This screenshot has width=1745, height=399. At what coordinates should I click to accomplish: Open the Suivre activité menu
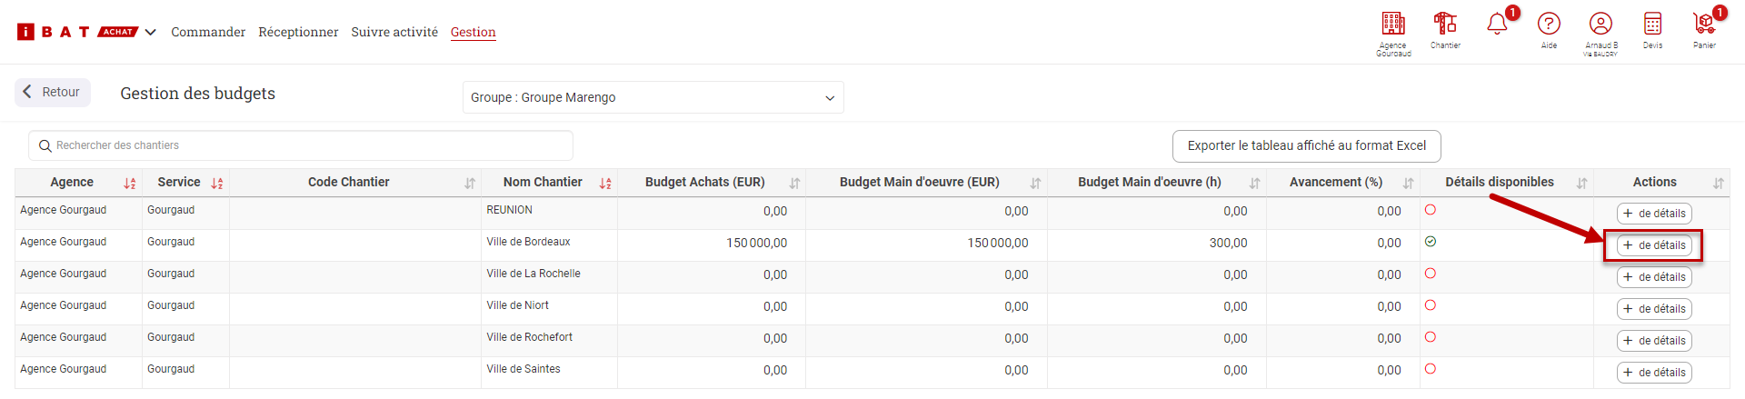(394, 32)
